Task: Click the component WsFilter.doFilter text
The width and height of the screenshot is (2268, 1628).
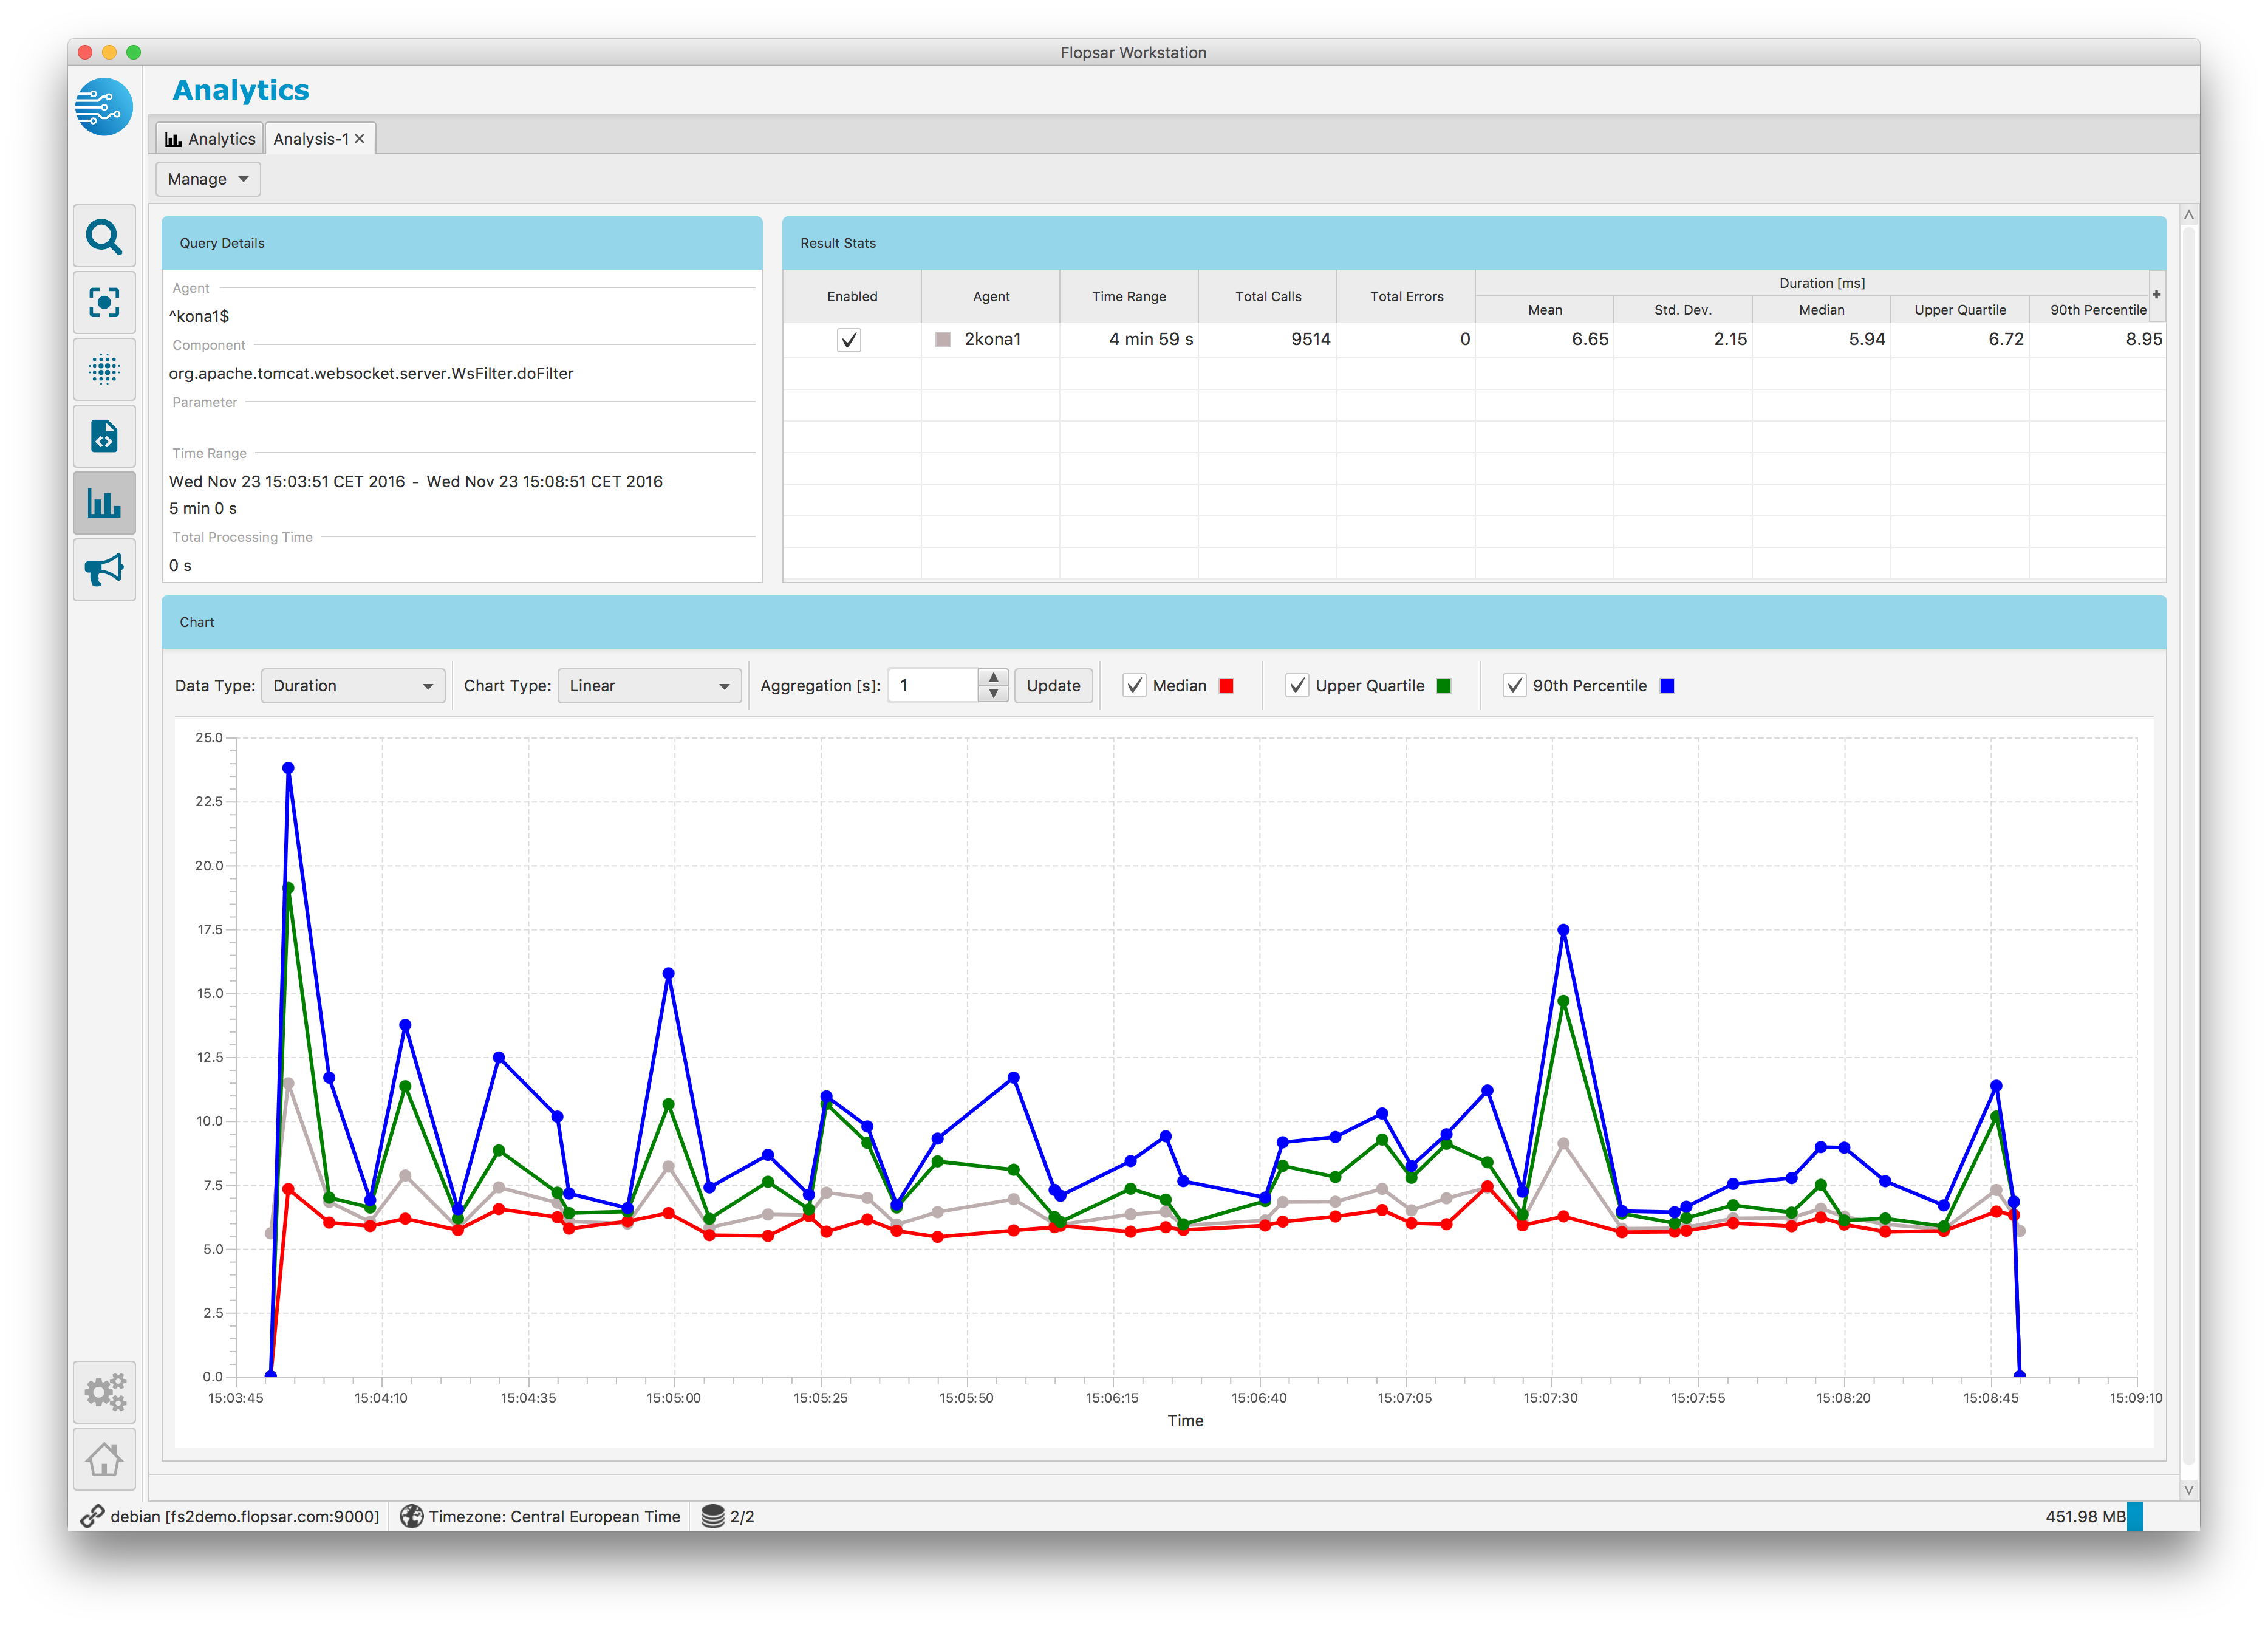Action: [371, 373]
